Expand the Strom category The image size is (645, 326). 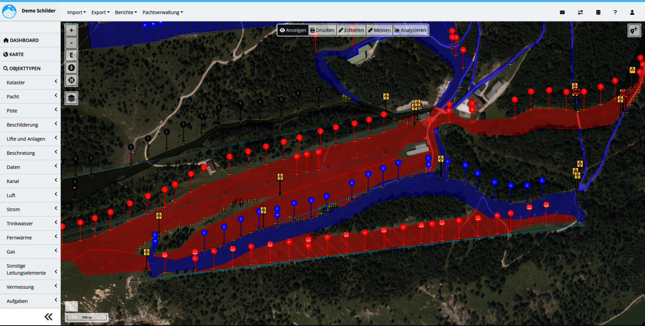coord(30,210)
